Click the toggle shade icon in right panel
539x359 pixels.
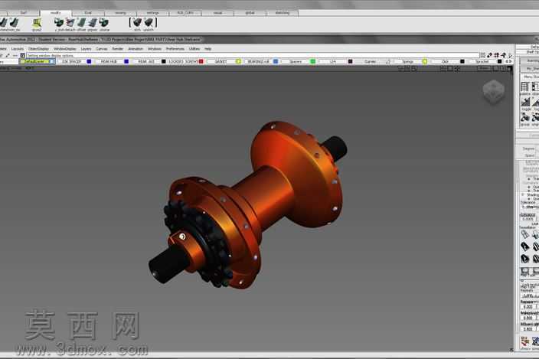tap(525, 102)
